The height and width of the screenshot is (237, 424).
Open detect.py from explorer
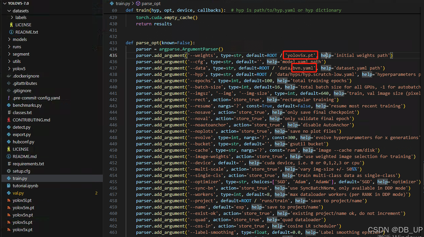(x=22, y=127)
